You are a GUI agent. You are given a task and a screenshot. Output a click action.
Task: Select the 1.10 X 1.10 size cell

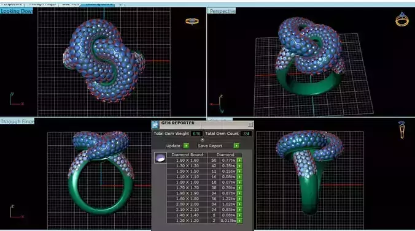point(187,177)
